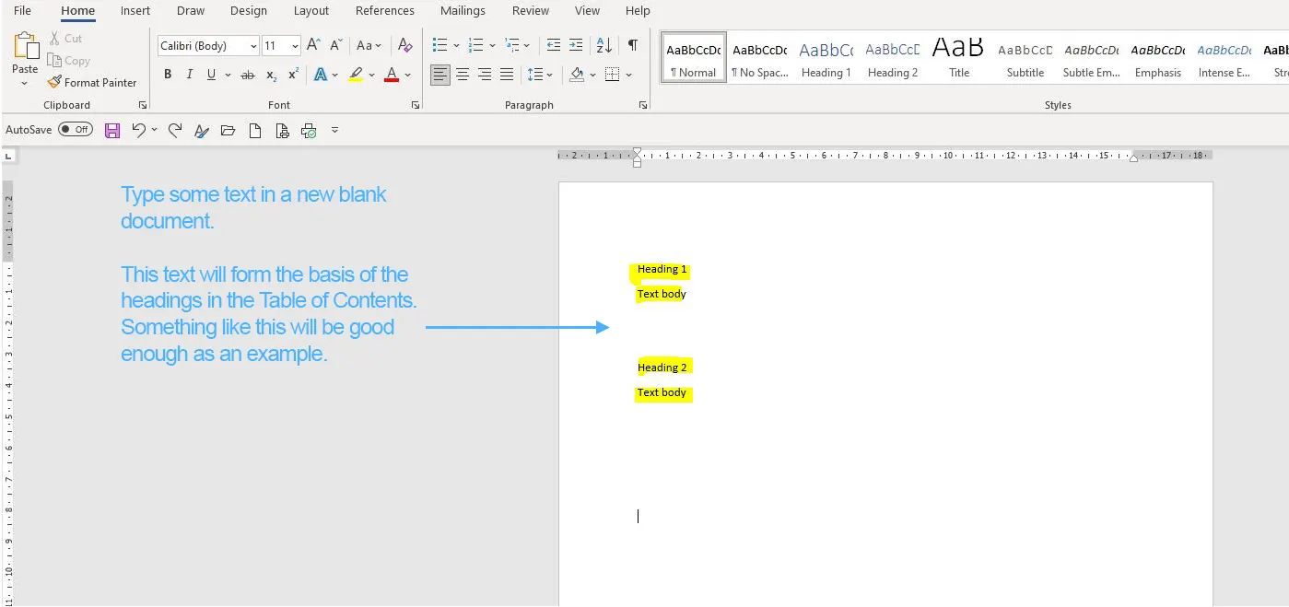Image resolution: width=1289 pixels, height=607 pixels.
Task: Open the numbered list dropdown
Action: point(493,45)
